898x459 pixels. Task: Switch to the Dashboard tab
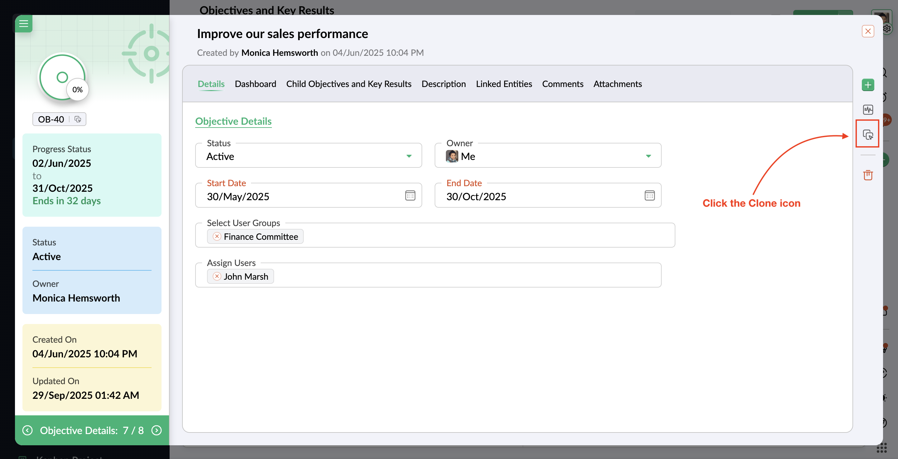tap(255, 84)
